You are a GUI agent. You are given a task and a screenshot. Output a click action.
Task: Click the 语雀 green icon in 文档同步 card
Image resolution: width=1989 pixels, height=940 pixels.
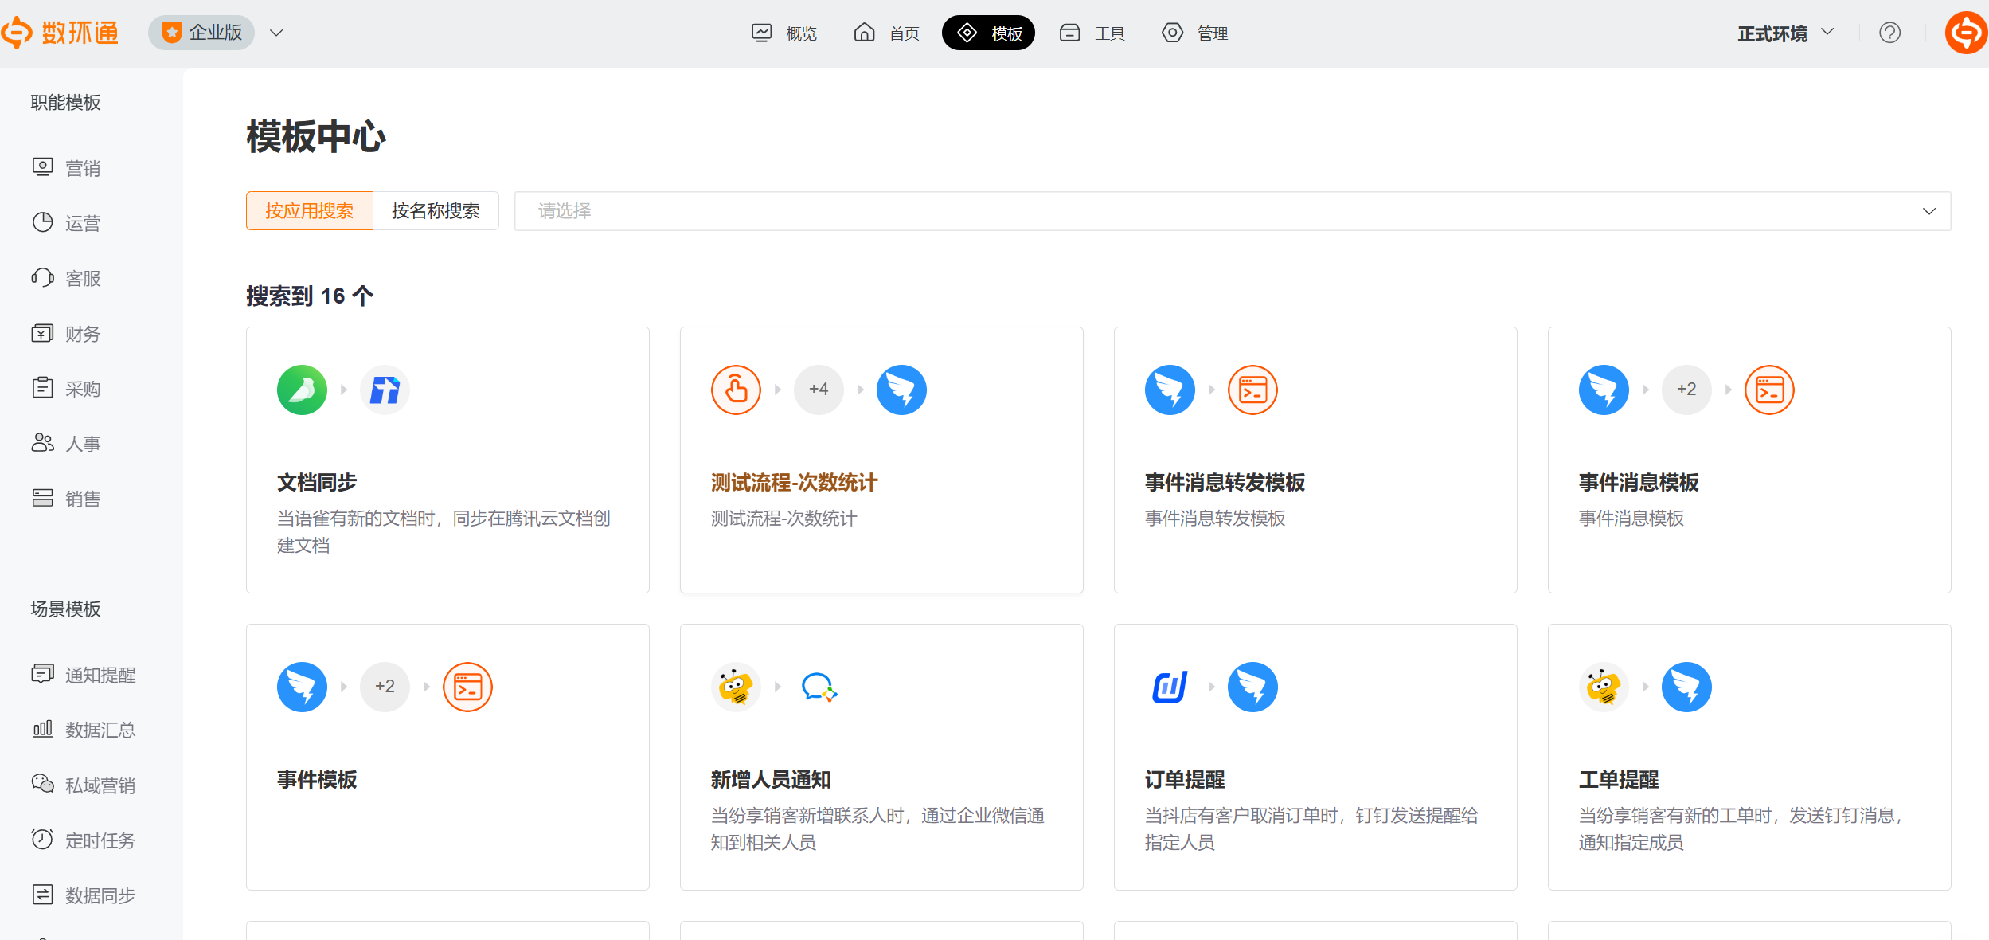(x=302, y=390)
